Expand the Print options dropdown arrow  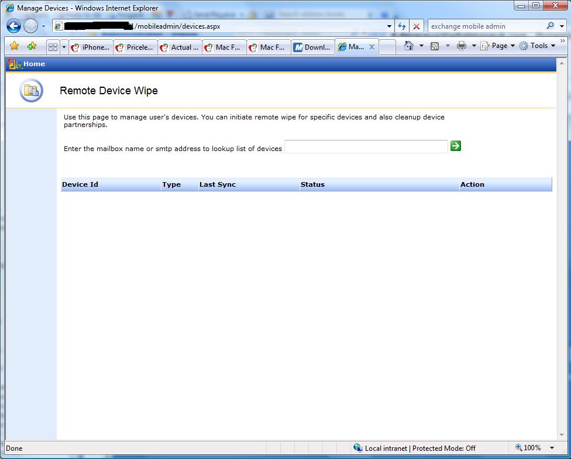point(474,46)
